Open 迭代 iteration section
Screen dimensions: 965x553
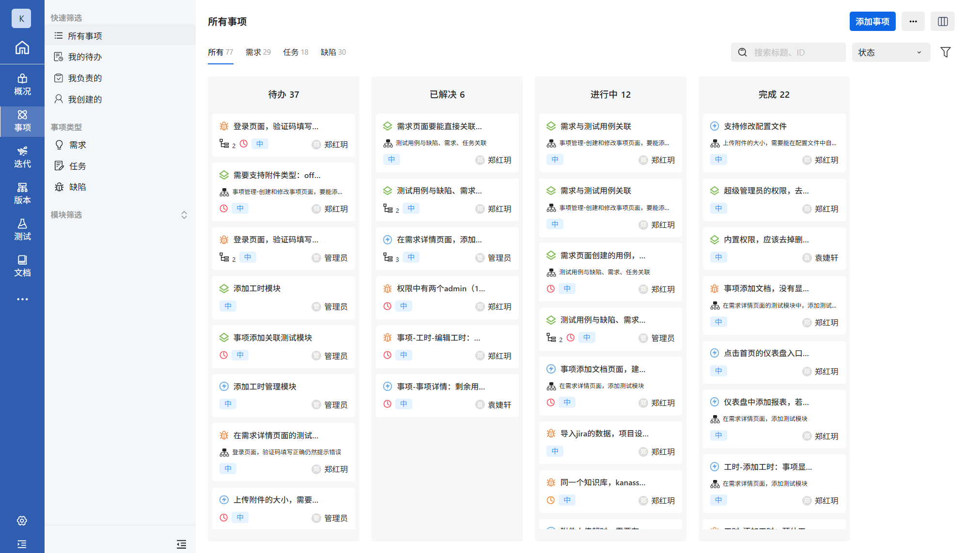coord(22,157)
